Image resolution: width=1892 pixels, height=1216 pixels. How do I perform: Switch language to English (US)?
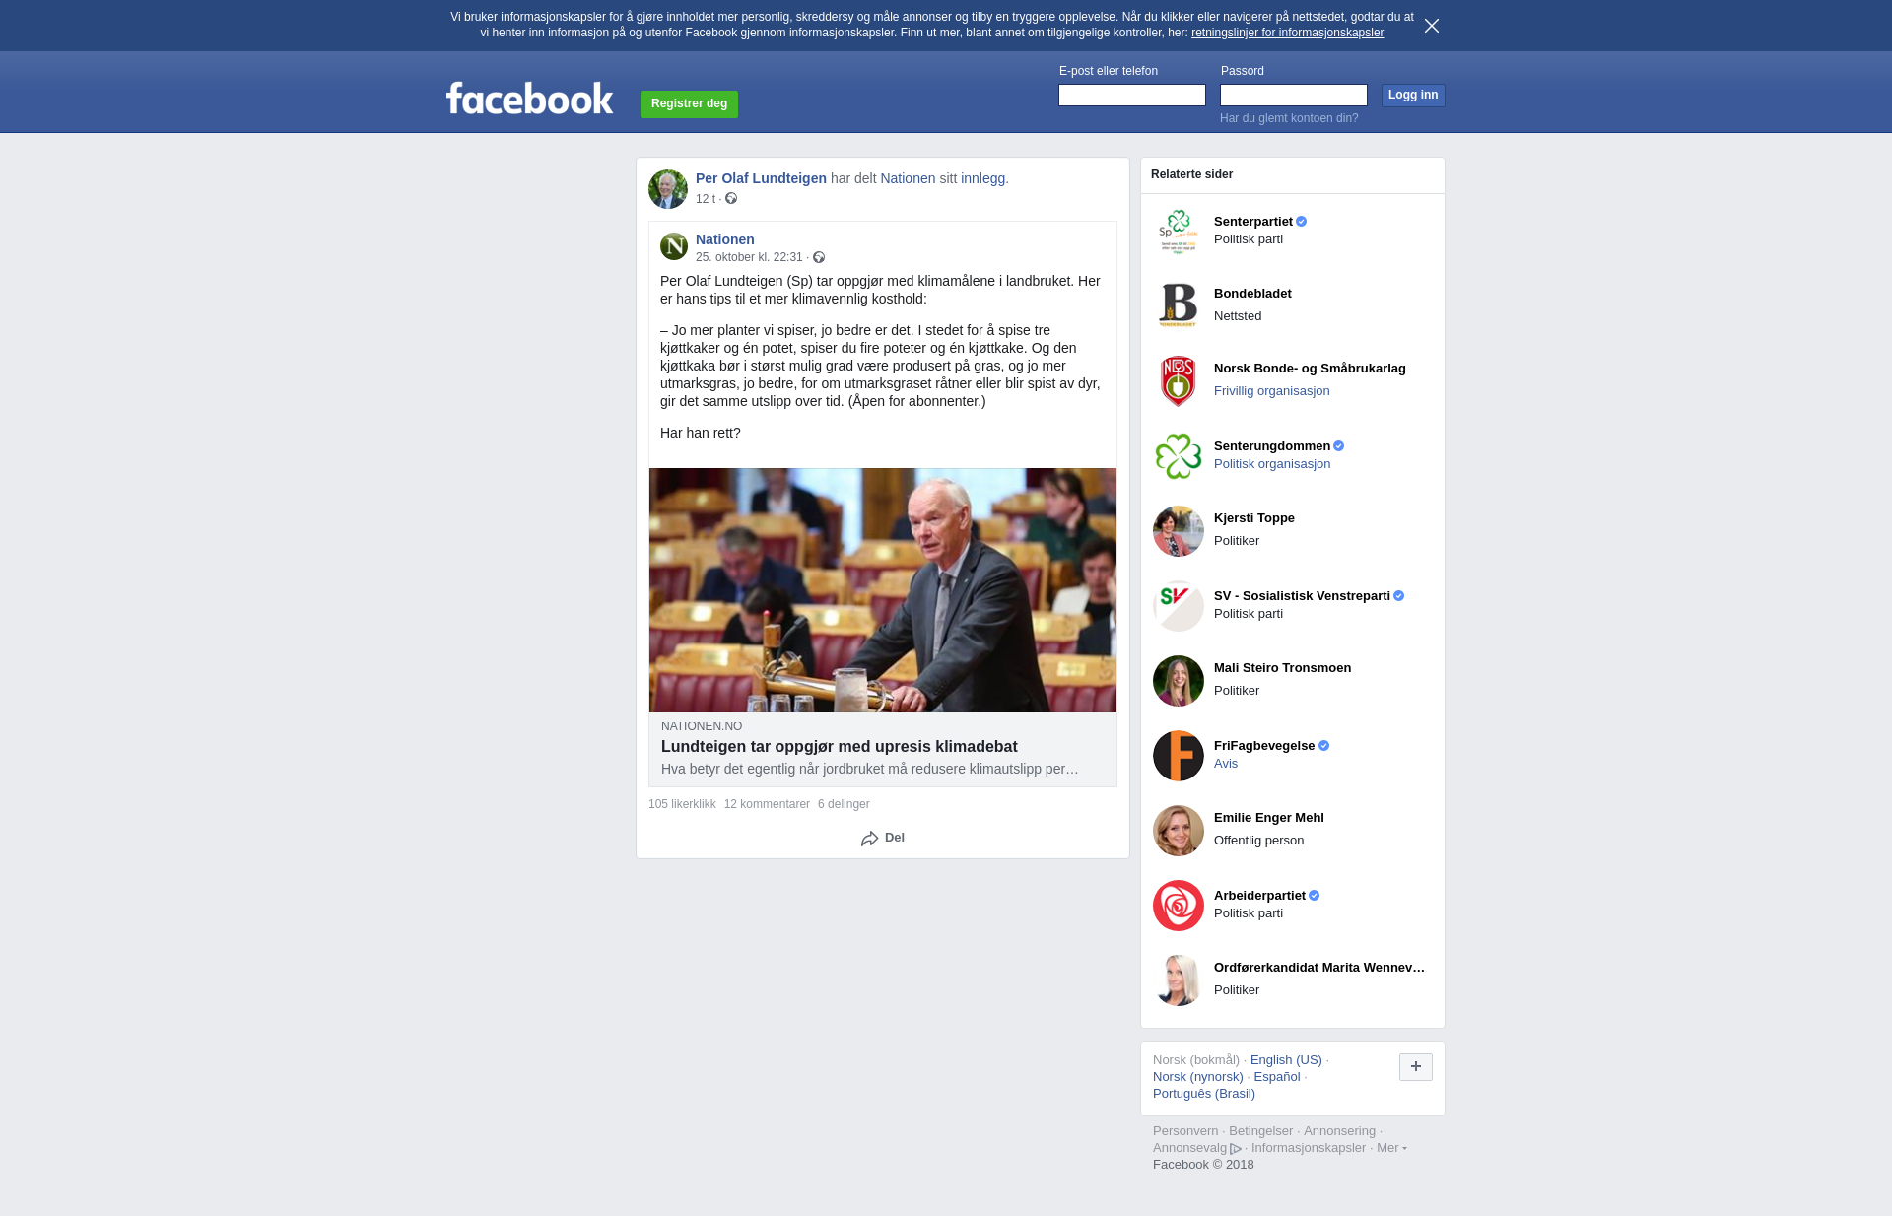pyautogui.click(x=1286, y=1060)
